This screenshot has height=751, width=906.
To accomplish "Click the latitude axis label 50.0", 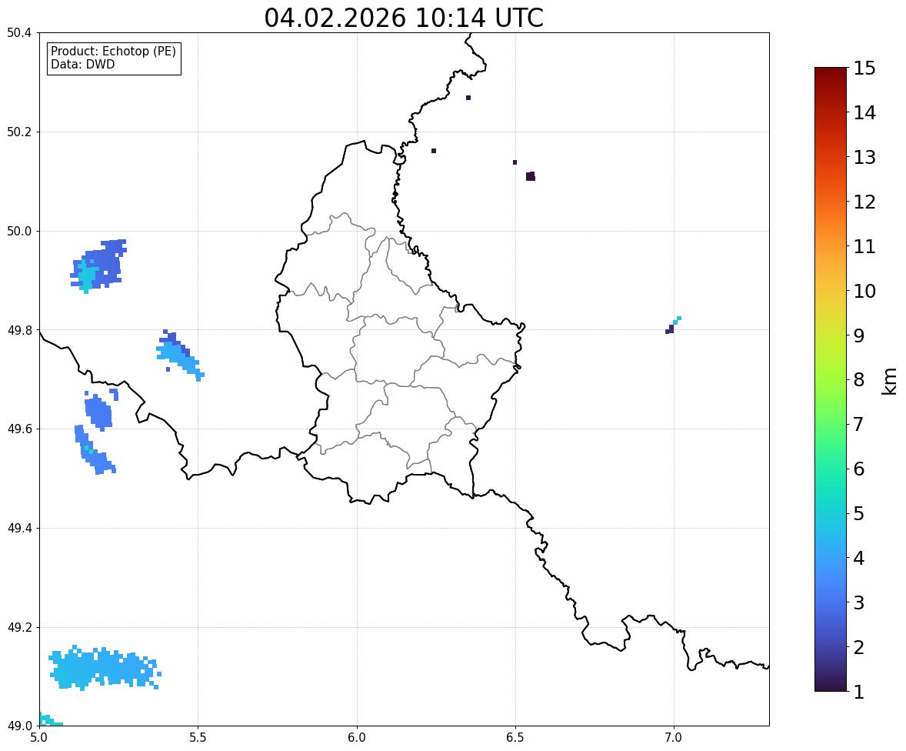I will 19,232.
